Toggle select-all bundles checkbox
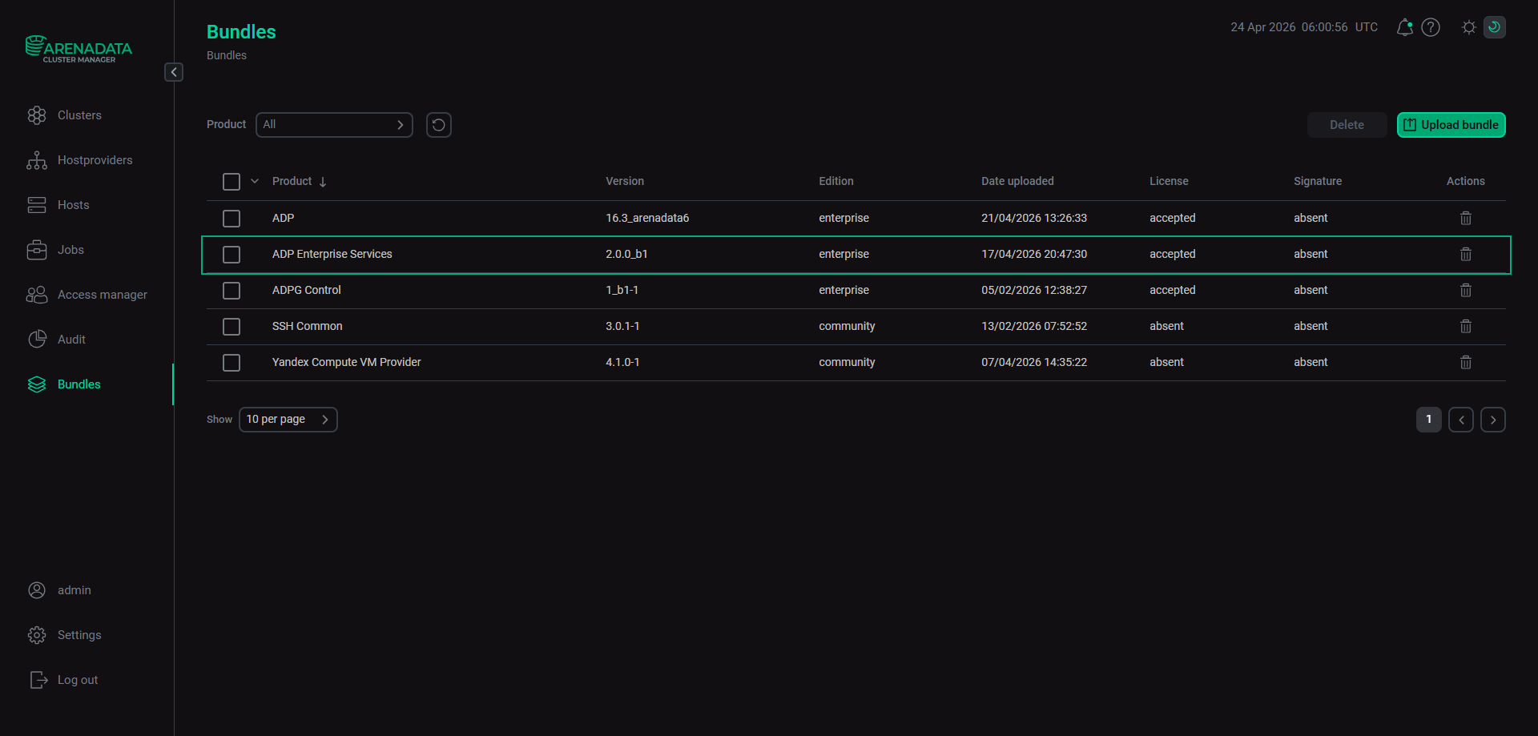The image size is (1538, 736). click(232, 182)
